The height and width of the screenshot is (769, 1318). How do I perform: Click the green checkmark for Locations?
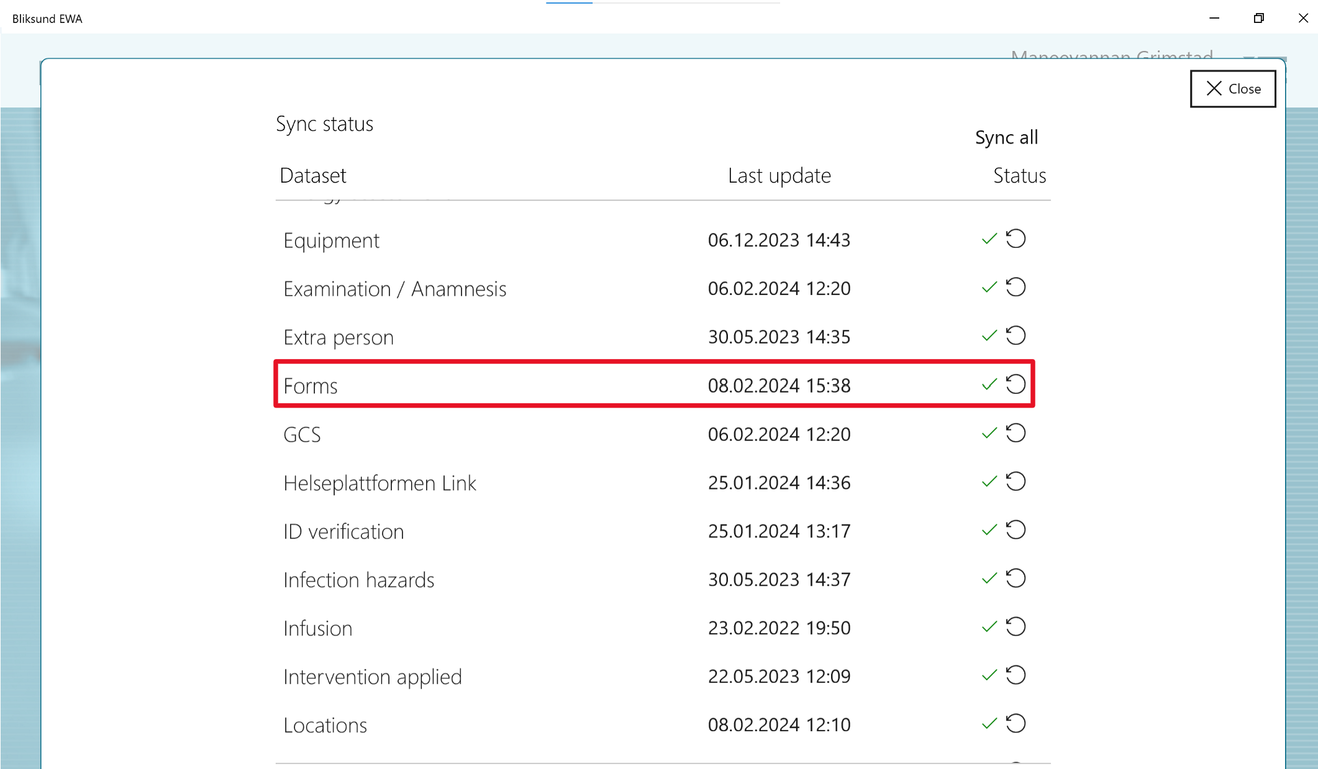coord(989,724)
